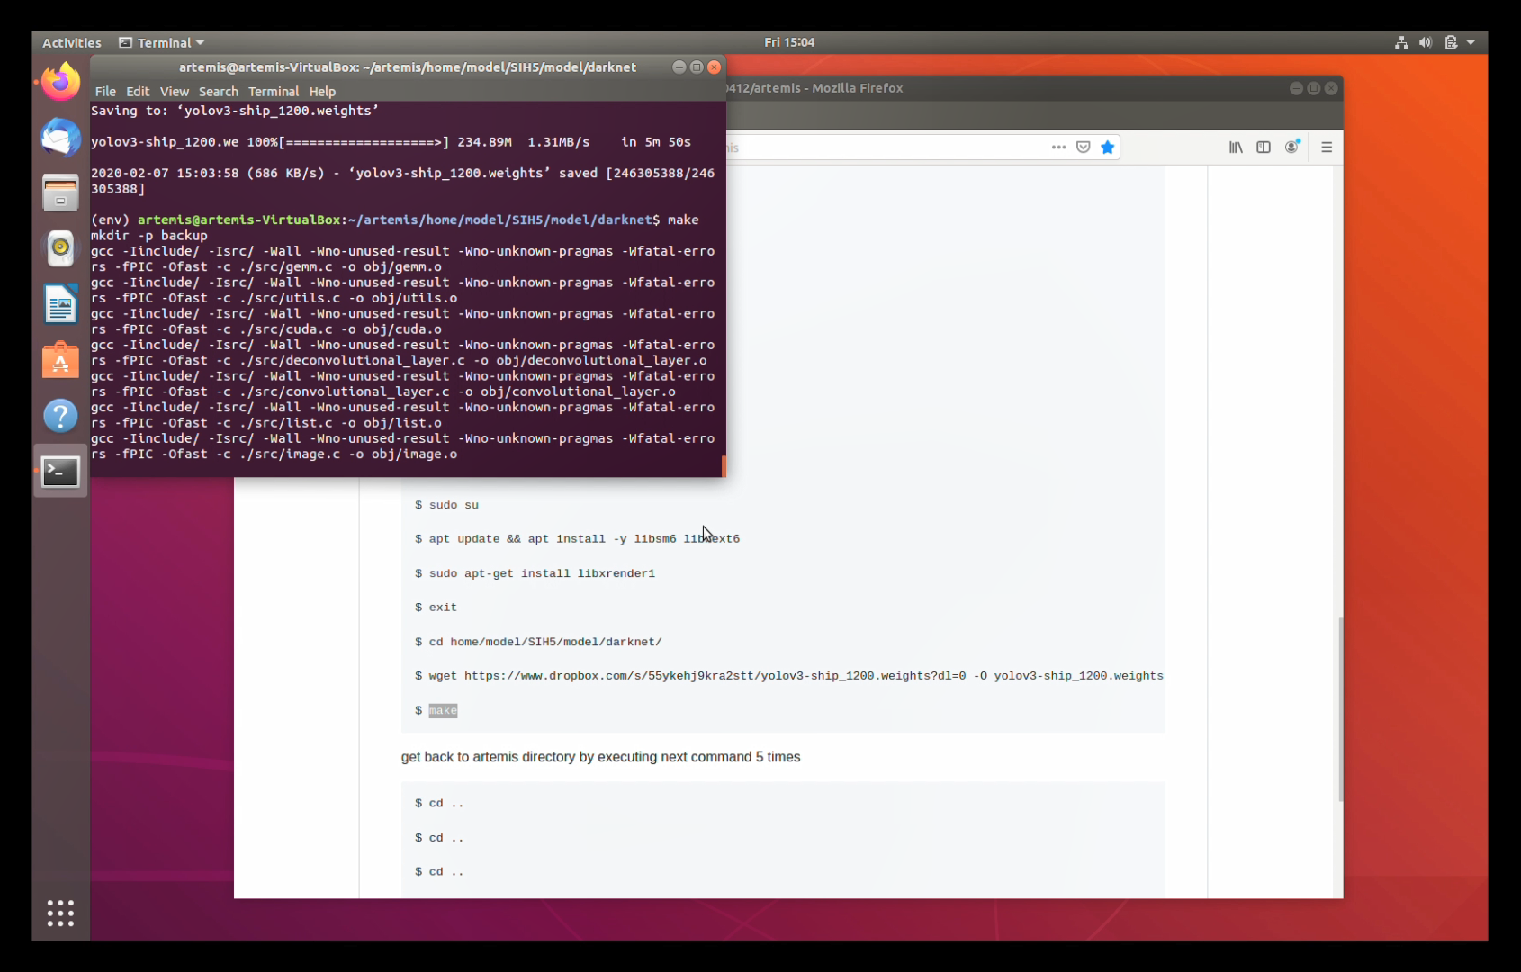
Task: Open Rhythmbox music player dock icon
Action: point(60,248)
